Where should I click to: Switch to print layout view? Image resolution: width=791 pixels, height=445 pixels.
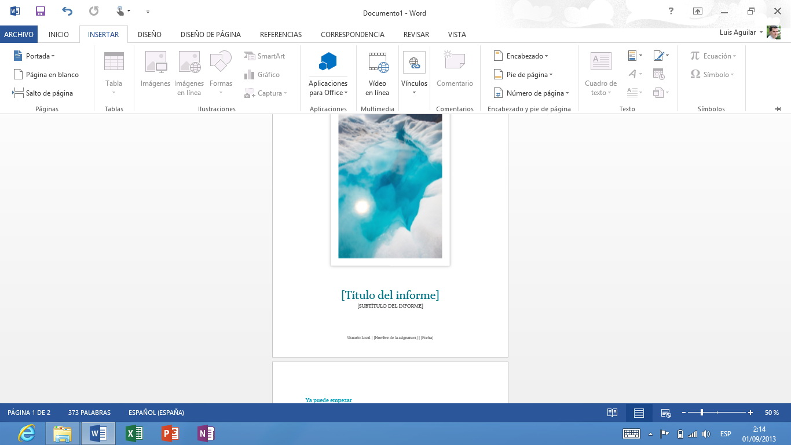[x=639, y=413]
